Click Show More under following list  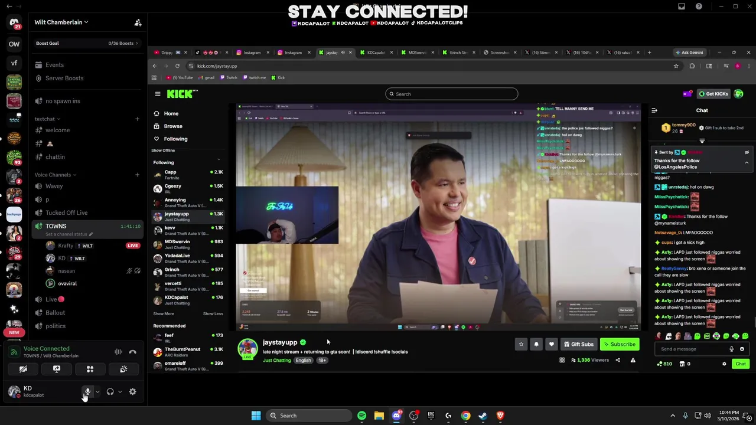[164, 314]
